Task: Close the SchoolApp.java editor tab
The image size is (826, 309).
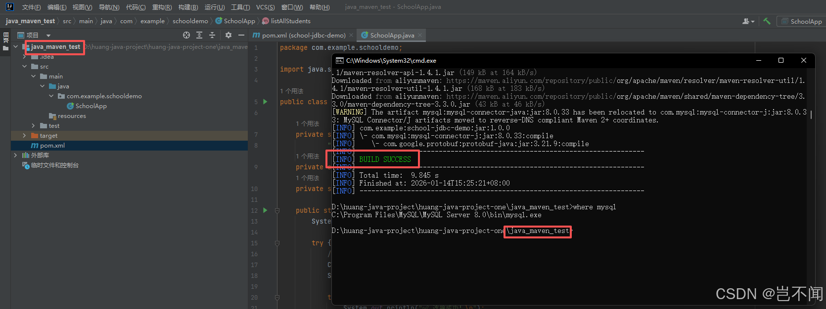Action: tap(420, 35)
